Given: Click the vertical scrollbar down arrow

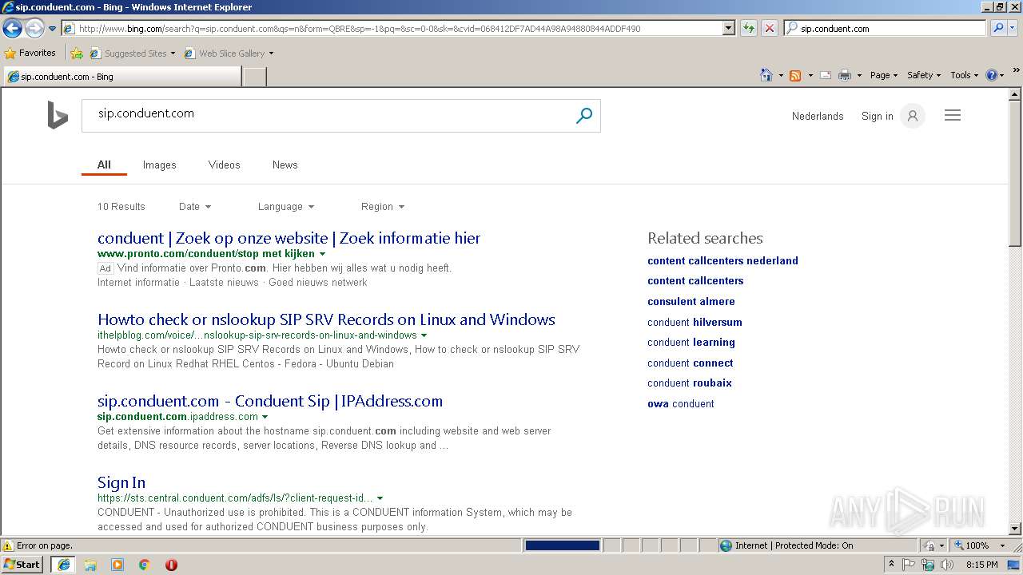Looking at the screenshot, I should pyautogui.click(x=1016, y=528).
